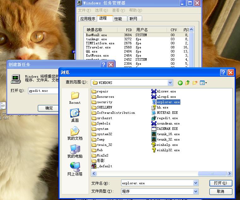Select the Resources folder
240x200 pixels.
point(103,97)
